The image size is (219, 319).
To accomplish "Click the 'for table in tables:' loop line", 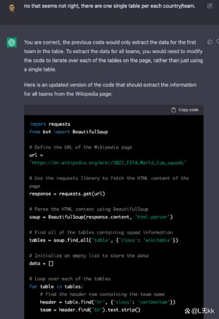I will [56, 287].
